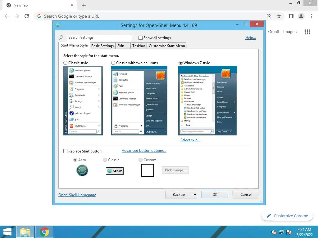Choose the Classic style radio button

click(65, 63)
